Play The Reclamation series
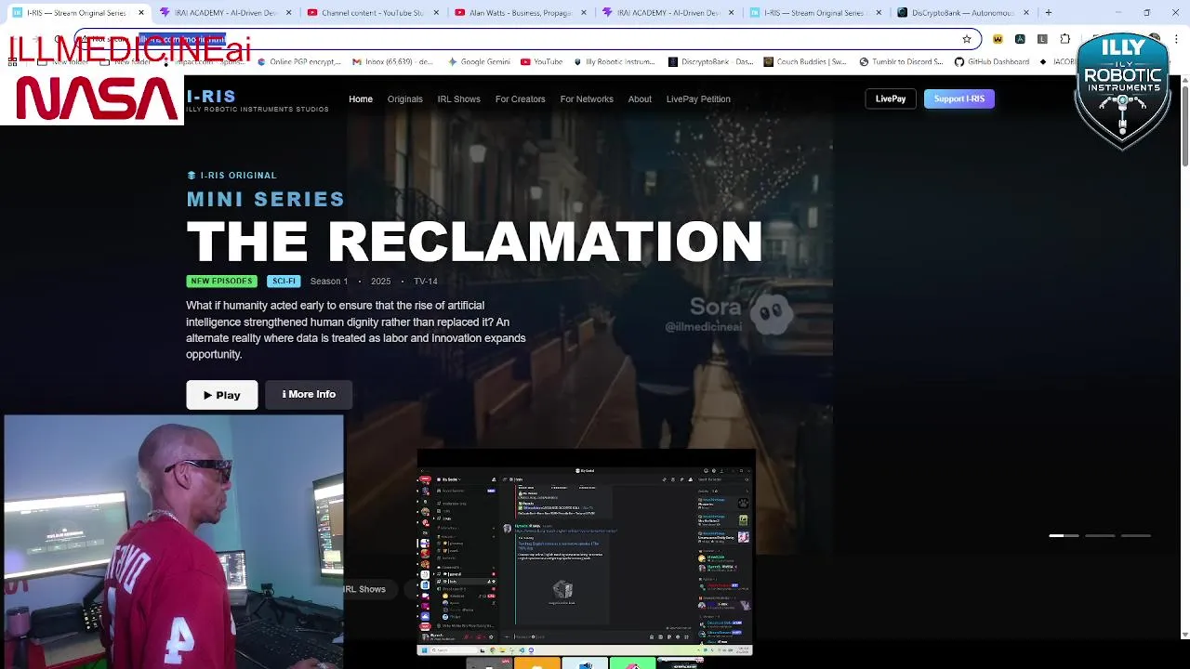This screenshot has height=669, width=1190. (222, 395)
